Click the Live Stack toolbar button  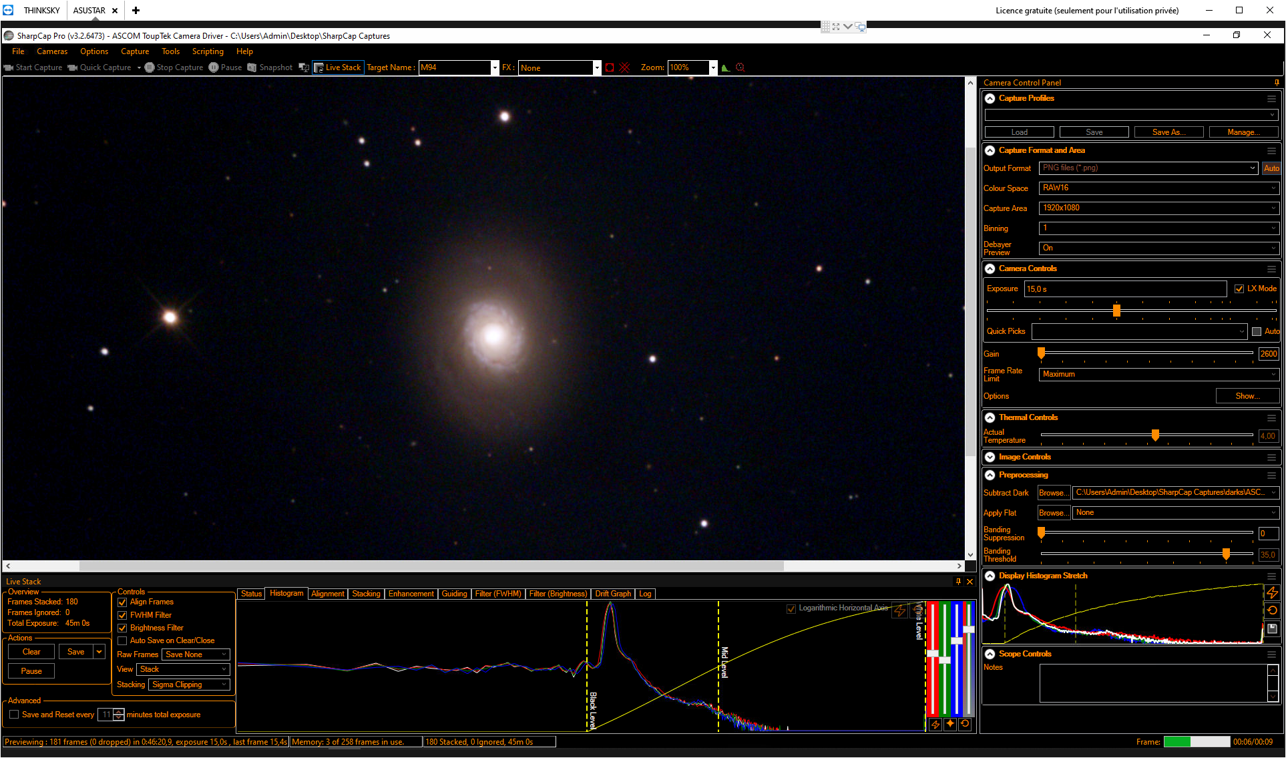tap(338, 67)
